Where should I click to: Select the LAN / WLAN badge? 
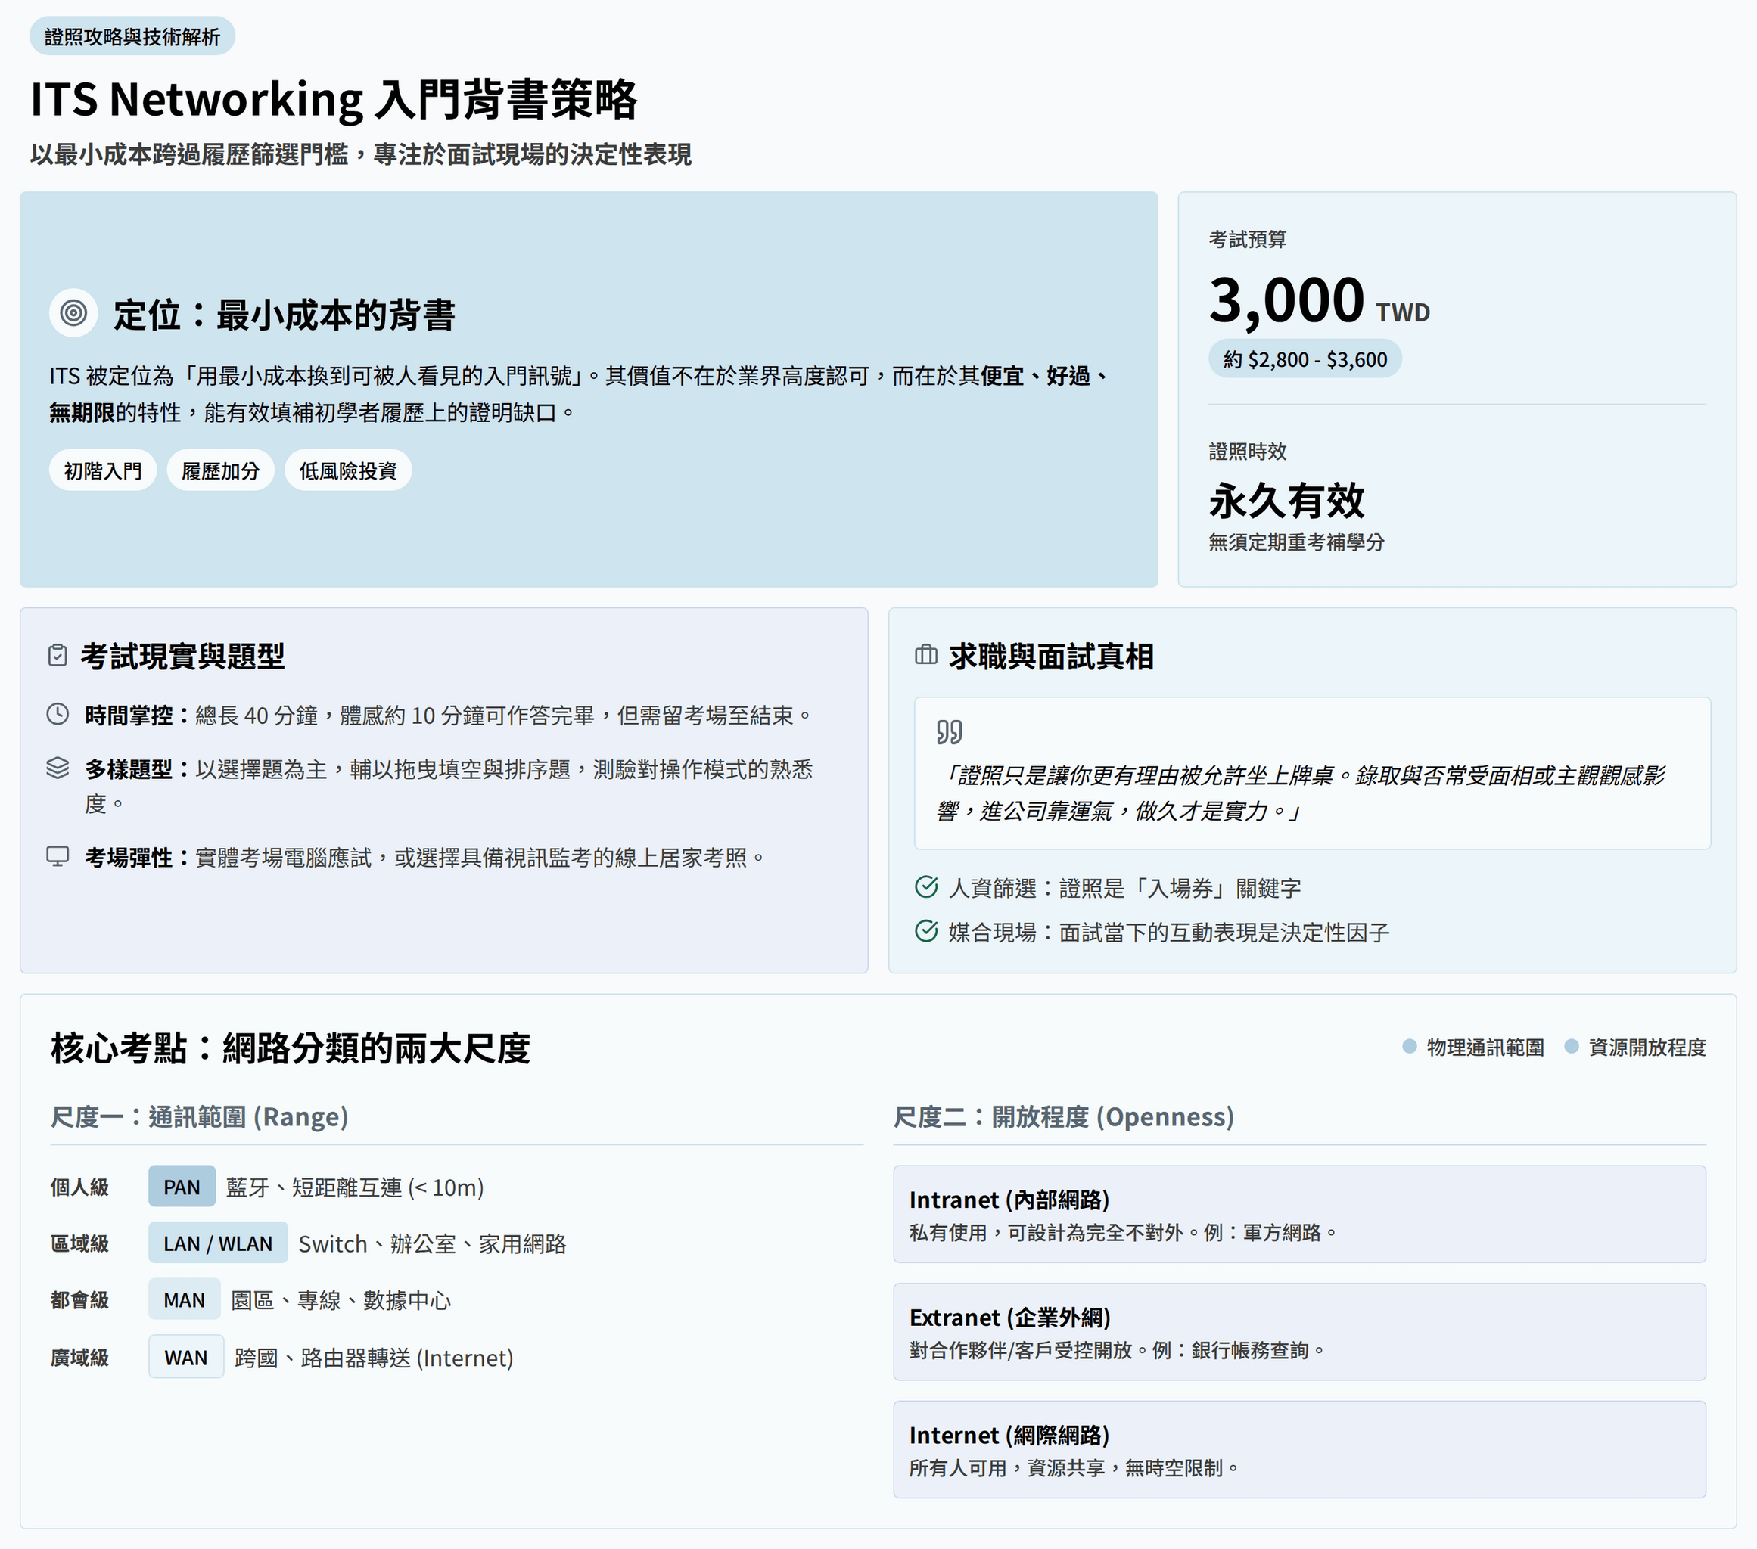tap(217, 1243)
